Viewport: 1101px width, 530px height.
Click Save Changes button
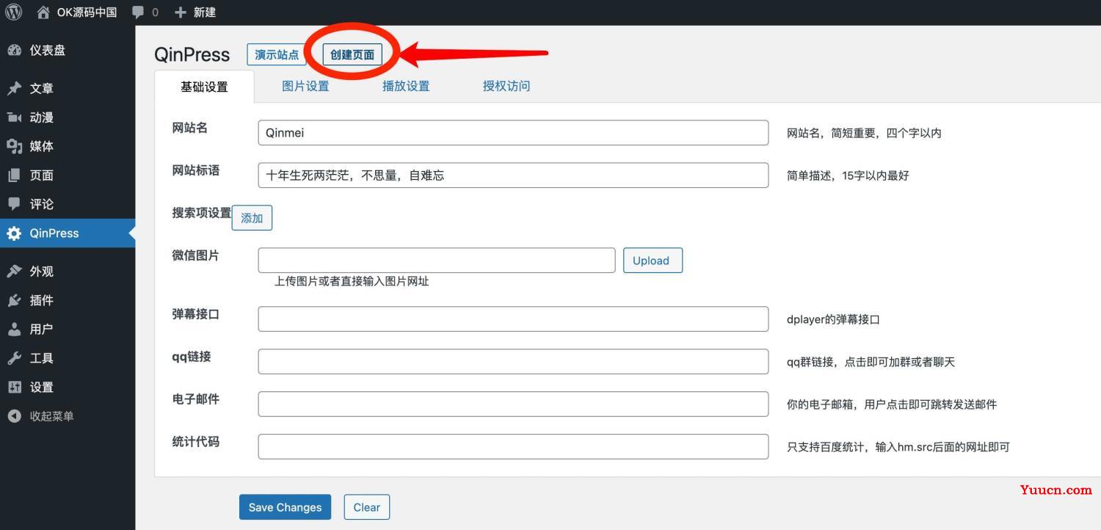click(x=285, y=507)
